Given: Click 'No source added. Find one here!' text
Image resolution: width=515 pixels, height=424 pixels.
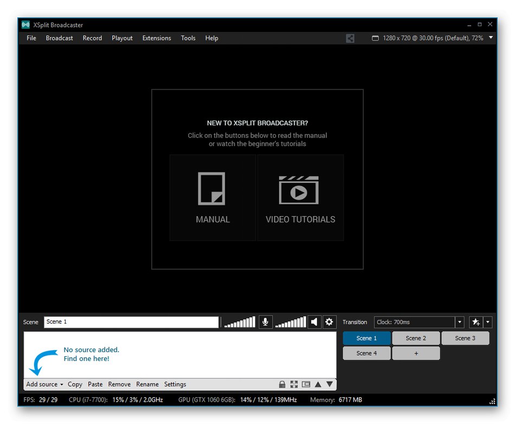Looking at the screenshot, I should [91, 355].
